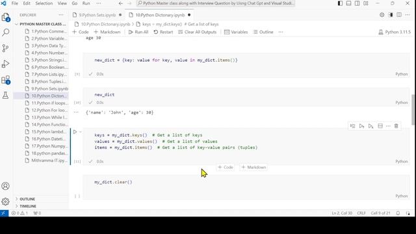Screen dimensions: 416x234
Task: Click the remote window status icon
Action: point(4,213)
